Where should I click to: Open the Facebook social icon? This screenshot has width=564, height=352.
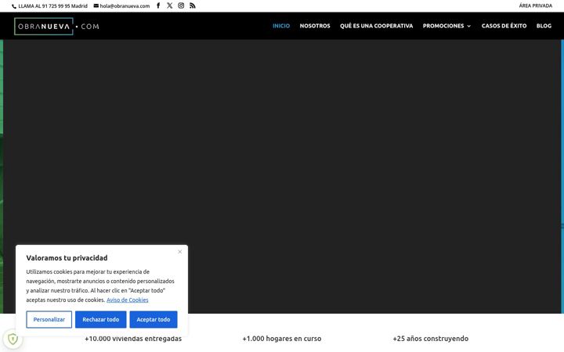pos(158,5)
